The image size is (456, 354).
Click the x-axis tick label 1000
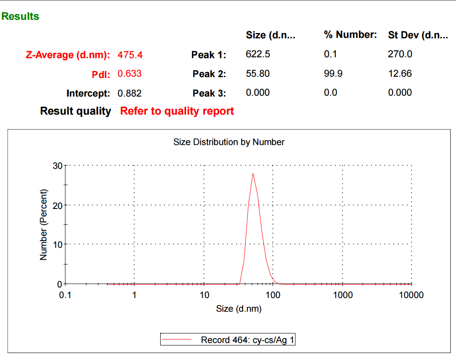pyautogui.click(x=343, y=295)
